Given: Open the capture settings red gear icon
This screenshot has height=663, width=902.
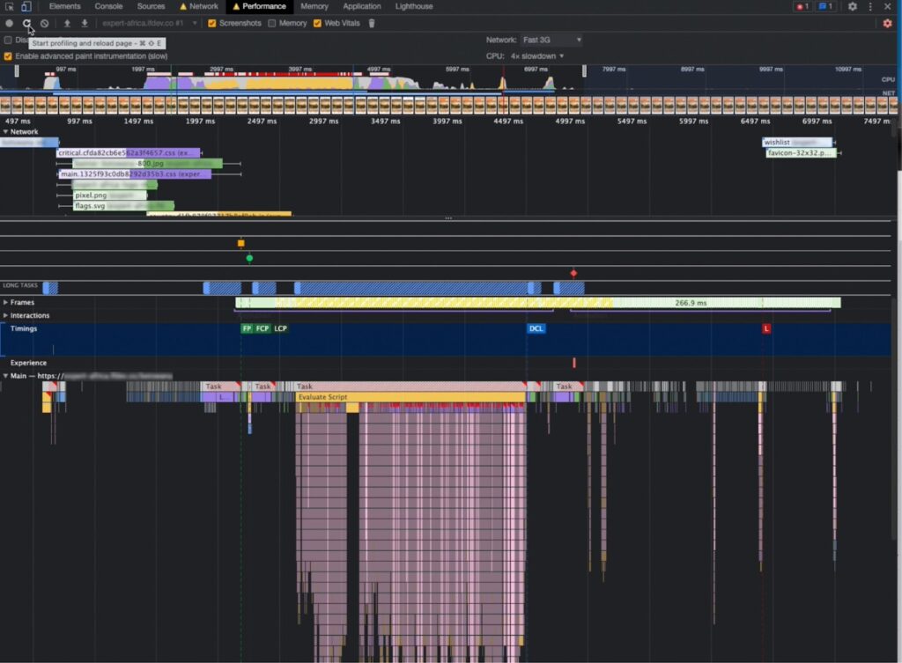Looking at the screenshot, I should point(887,24).
